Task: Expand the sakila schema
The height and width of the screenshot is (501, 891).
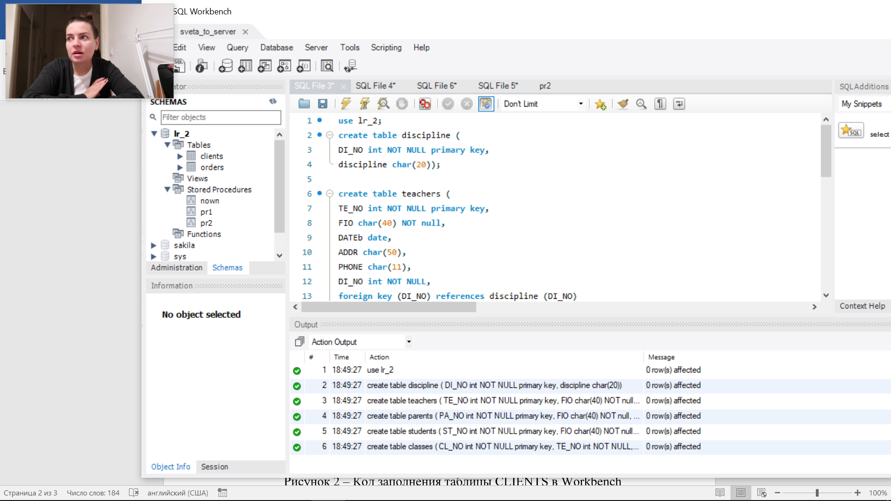Action: point(154,245)
